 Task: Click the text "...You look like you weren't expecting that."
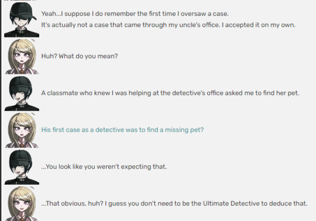tap(104, 167)
